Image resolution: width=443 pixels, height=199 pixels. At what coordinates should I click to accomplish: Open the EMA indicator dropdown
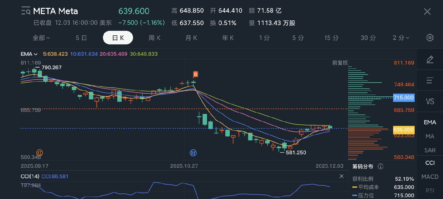coord(29,54)
